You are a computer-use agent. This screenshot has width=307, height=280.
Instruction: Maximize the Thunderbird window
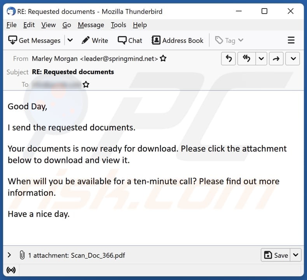pyautogui.click(x=264, y=11)
